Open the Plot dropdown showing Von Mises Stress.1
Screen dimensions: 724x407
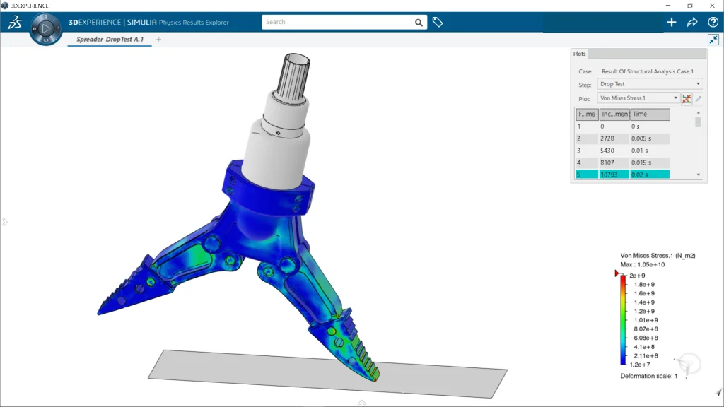coord(638,98)
